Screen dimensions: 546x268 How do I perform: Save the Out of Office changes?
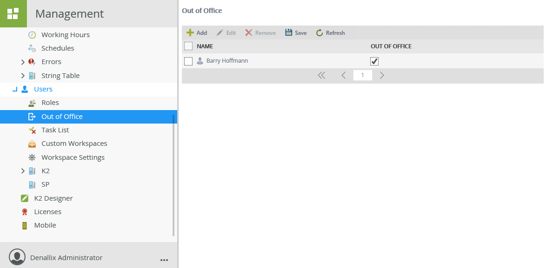point(296,33)
